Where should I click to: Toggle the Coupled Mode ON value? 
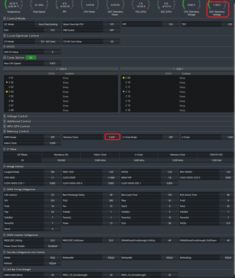tap(53, 172)
